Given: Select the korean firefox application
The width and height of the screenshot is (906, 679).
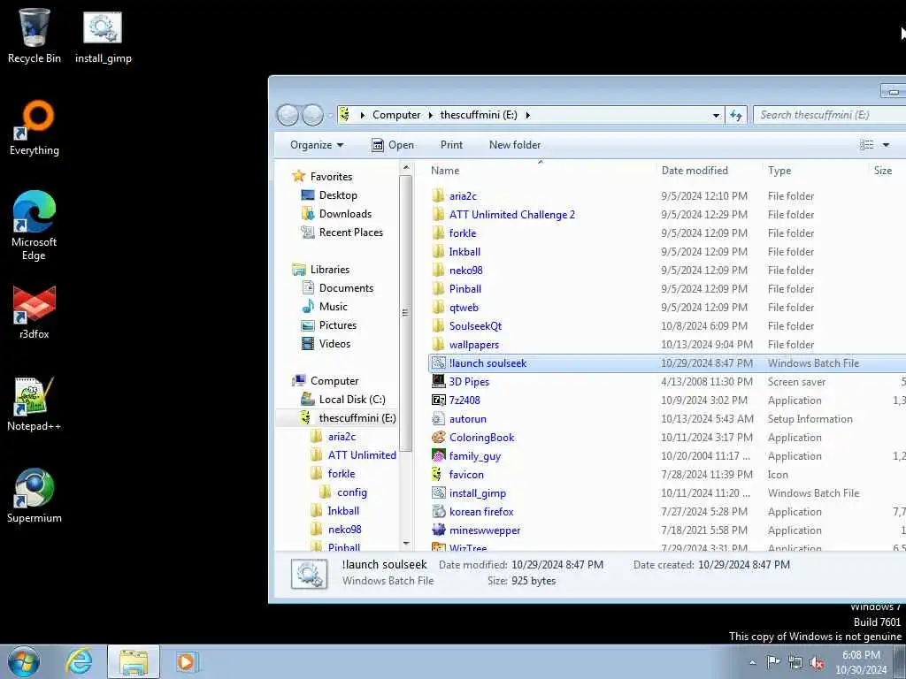Looking at the screenshot, I should [481, 512].
